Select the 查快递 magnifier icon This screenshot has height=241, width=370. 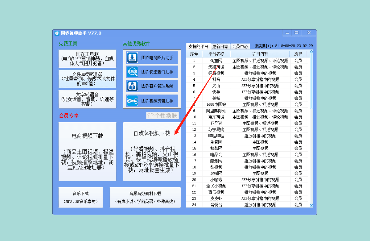132,72
